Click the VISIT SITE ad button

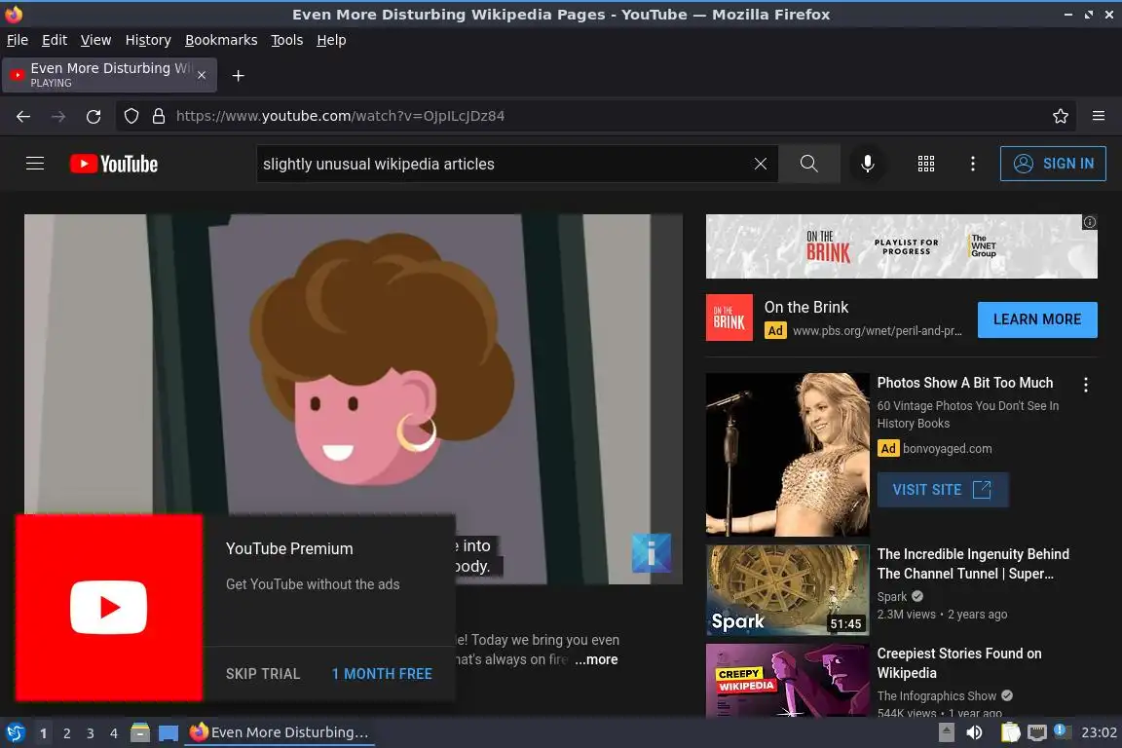943,490
